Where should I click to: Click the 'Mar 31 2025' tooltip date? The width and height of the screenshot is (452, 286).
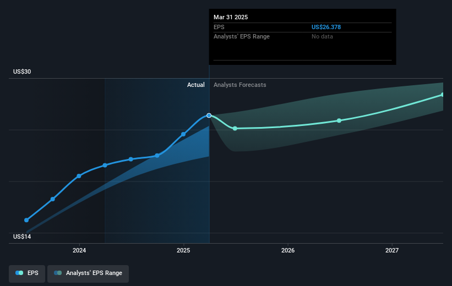(231, 17)
